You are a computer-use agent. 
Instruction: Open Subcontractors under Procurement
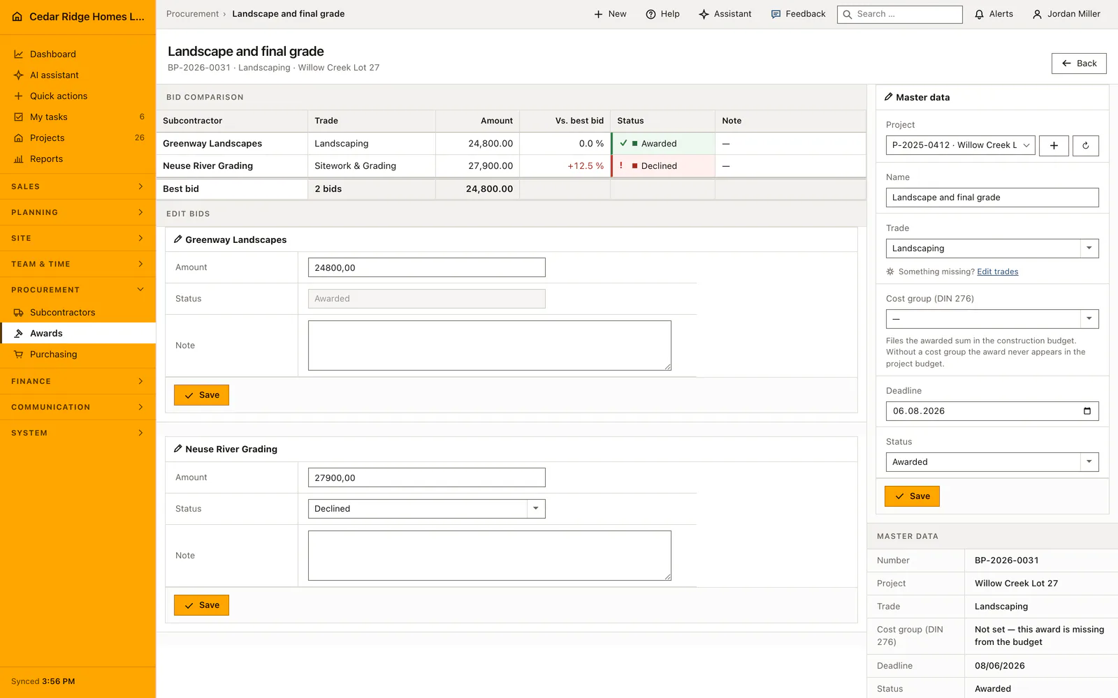[78, 312]
